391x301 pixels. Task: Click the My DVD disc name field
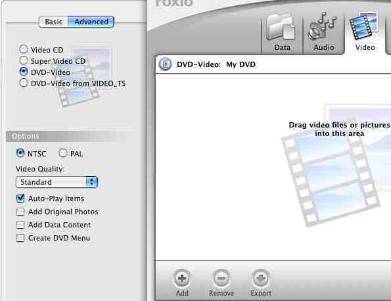pos(241,64)
